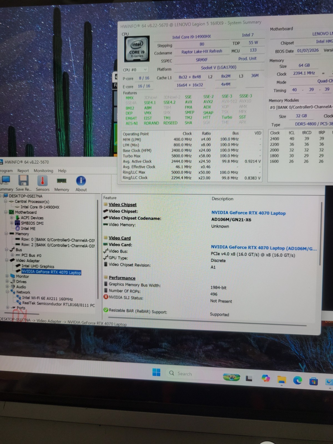Viewport: 333px width, 444px height.
Task: Open the Save Report toolbar icon
Action: click(24, 183)
